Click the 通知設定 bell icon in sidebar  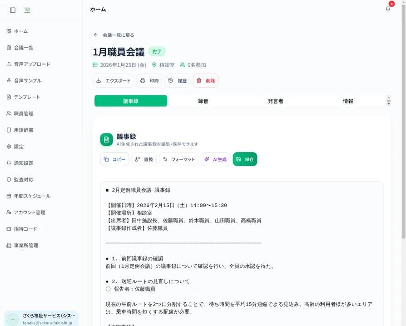(9, 163)
